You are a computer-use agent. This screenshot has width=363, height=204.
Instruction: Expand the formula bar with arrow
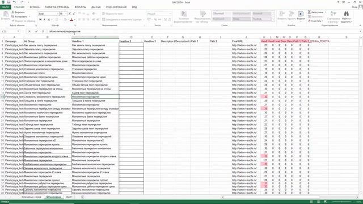click(361, 32)
